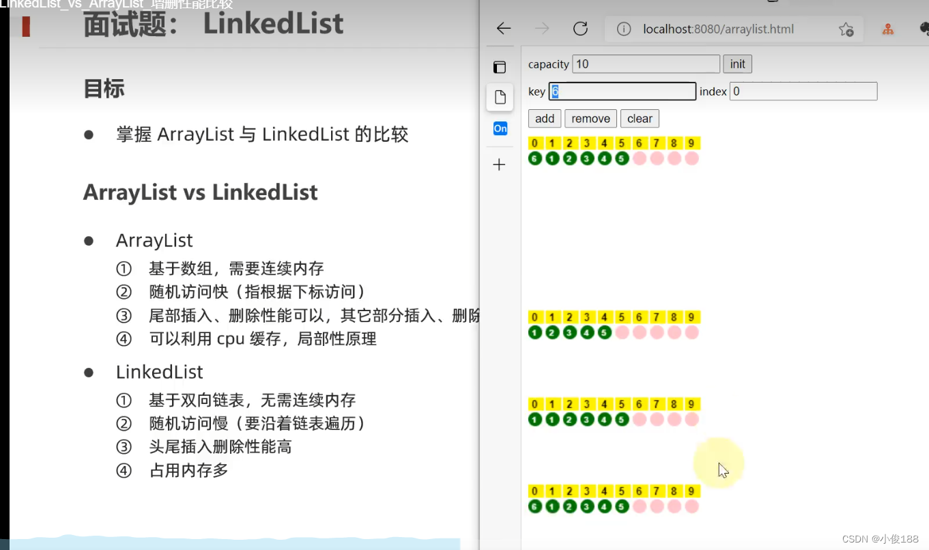Click the plus icon to add a sidebar item
Screen dimensions: 929x550
coord(500,164)
